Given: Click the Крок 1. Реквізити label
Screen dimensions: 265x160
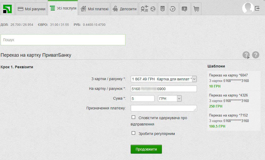Looking at the screenshot, I should (x=17, y=67).
